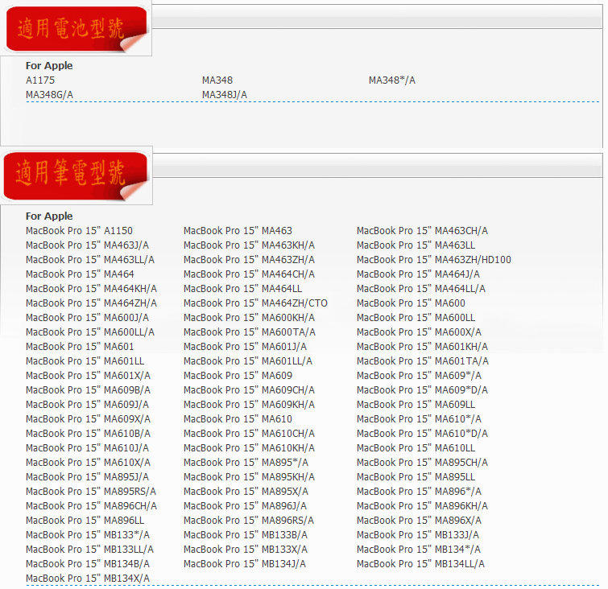This screenshot has width=608, height=589.
Task: Click MacBook Pro 15" MA600LL
Action: click(x=416, y=317)
